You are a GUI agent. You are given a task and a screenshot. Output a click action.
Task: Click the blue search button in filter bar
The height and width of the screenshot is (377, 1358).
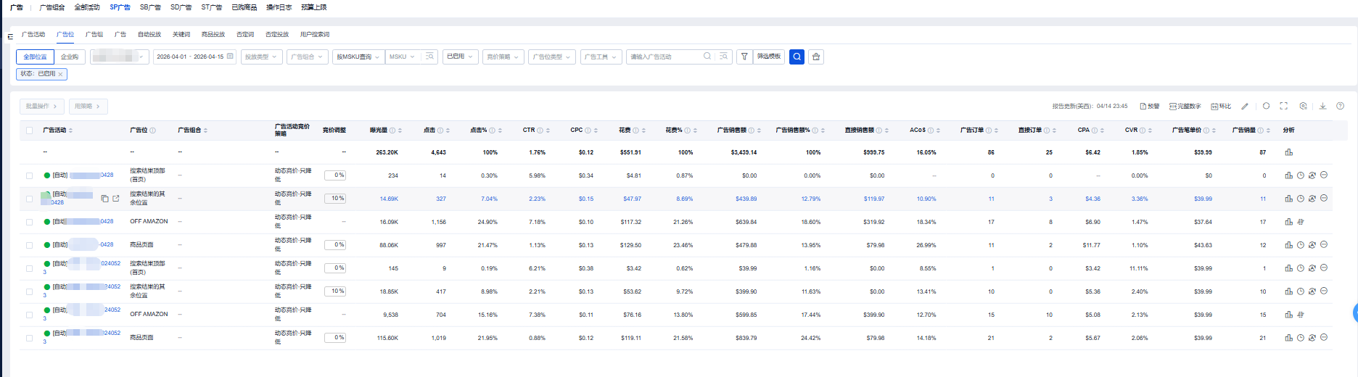tap(797, 57)
